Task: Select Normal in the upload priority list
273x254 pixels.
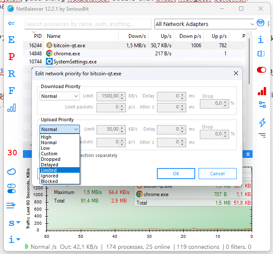Action: pos(60,143)
